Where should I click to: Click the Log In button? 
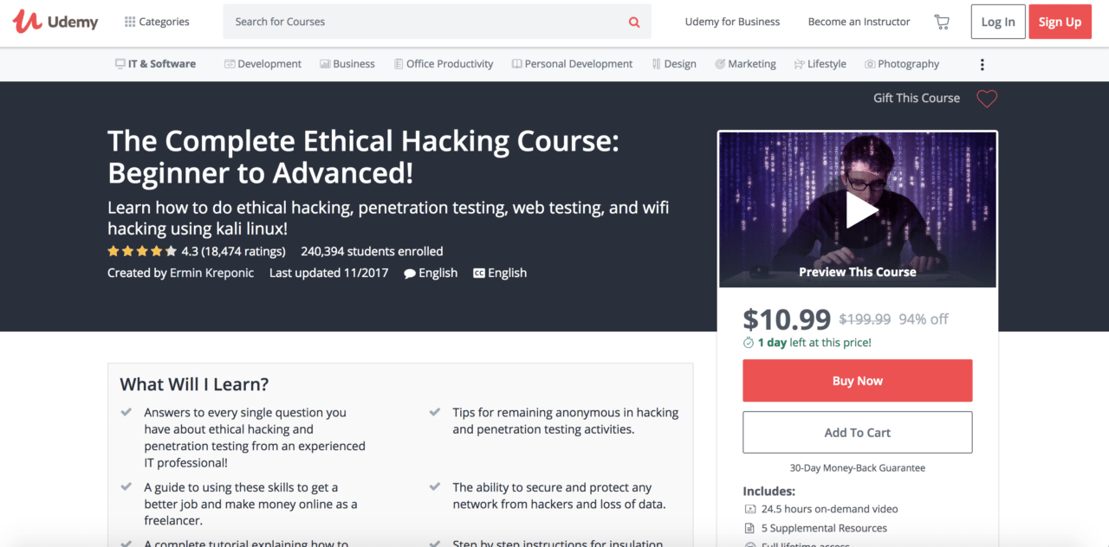(x=998, y=22)
